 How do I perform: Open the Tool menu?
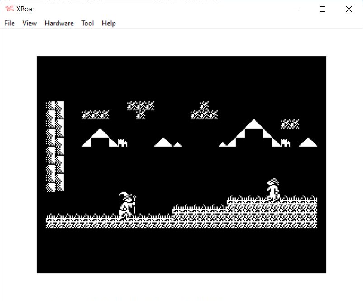[87, 23]
